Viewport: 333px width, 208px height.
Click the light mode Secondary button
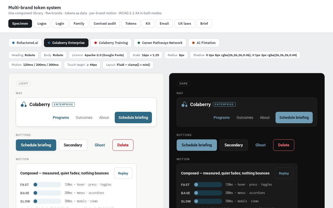click(x=73, y=145)
